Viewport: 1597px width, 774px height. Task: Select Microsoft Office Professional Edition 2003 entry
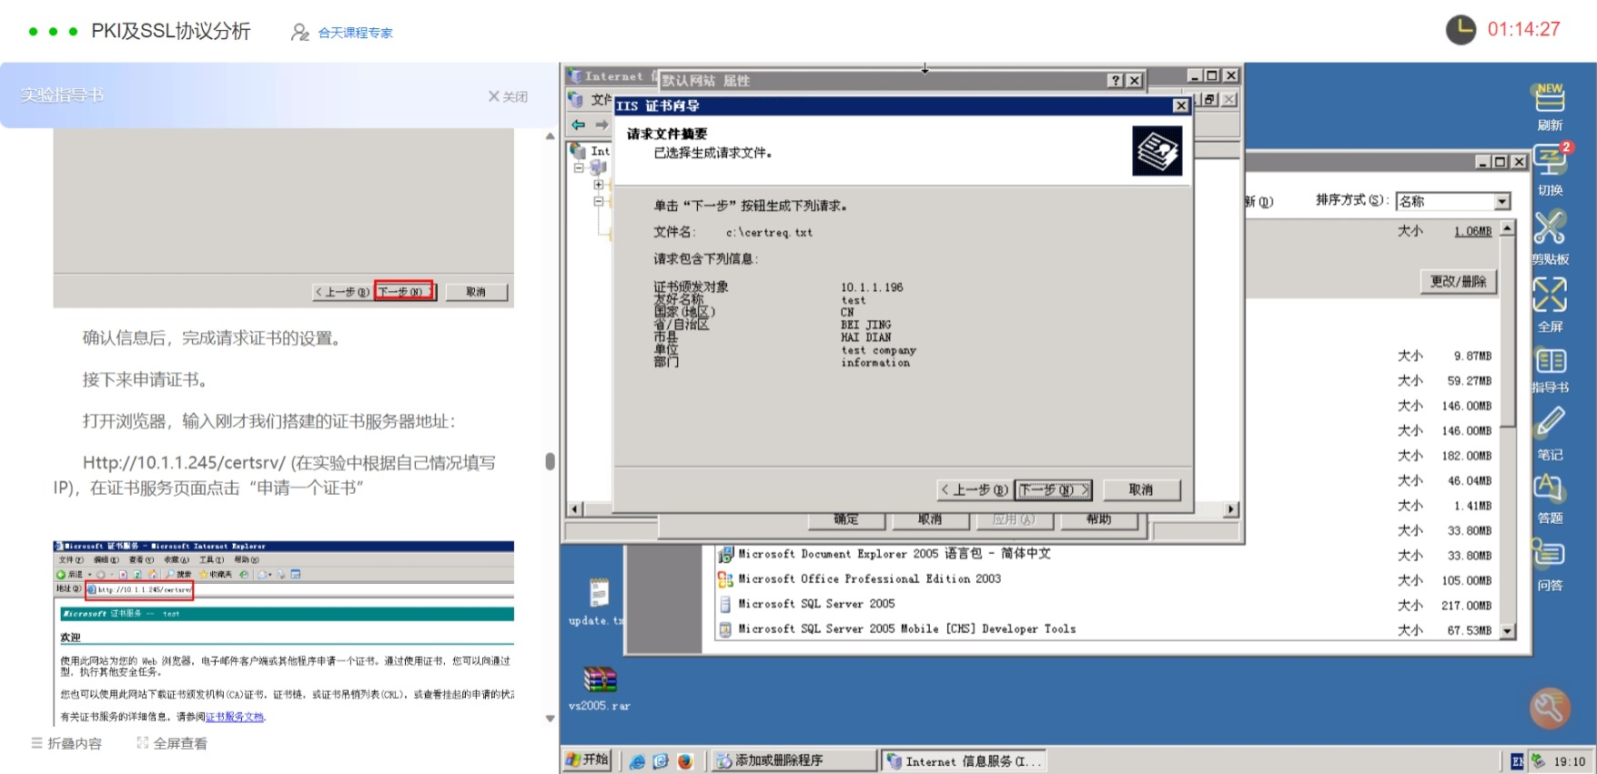tap(859, 578)
